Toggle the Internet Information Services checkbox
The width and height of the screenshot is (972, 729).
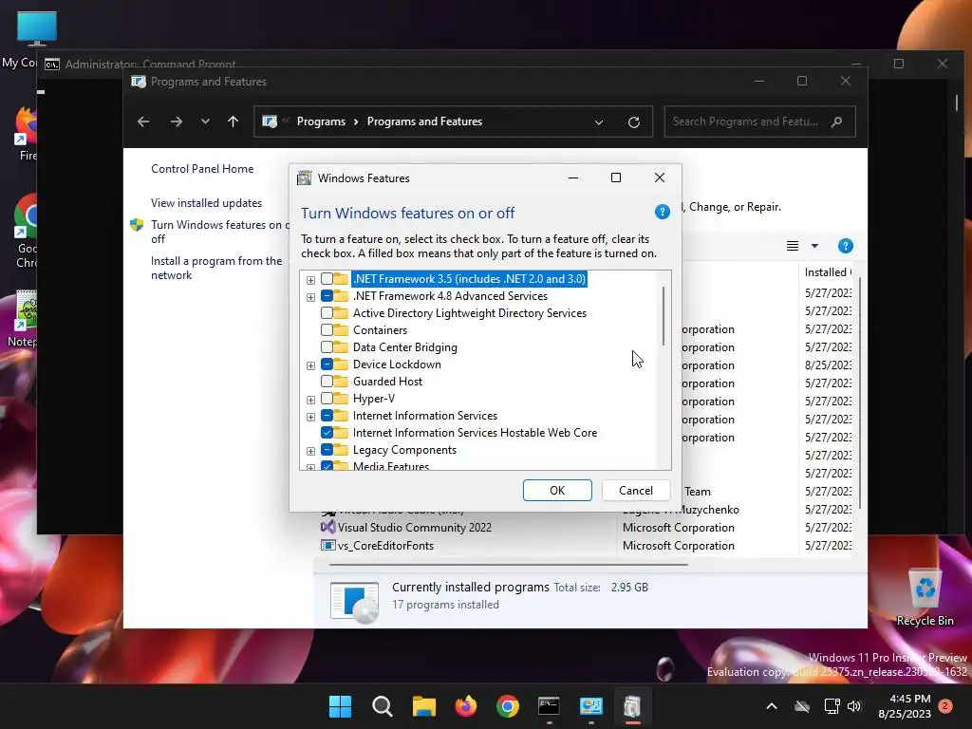click(x=327, y=416)
